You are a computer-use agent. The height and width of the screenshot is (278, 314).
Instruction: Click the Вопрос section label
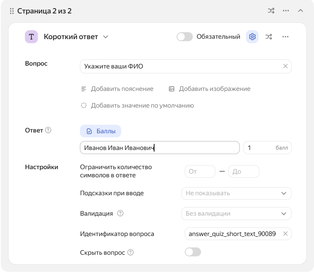tap(36, 64)
